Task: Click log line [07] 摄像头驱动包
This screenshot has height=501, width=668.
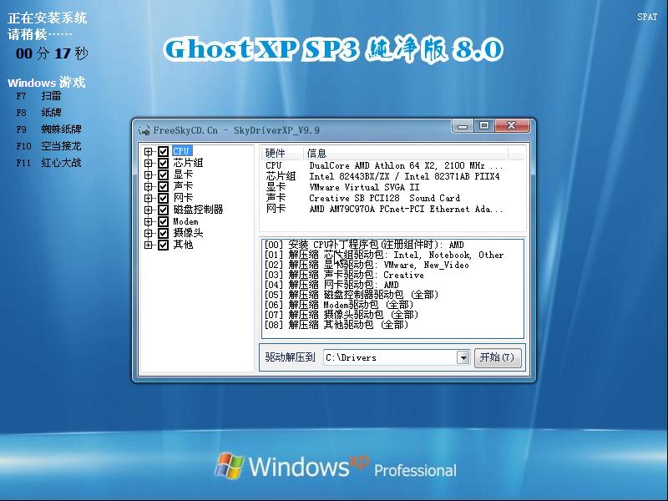Action: pos(342,315)
